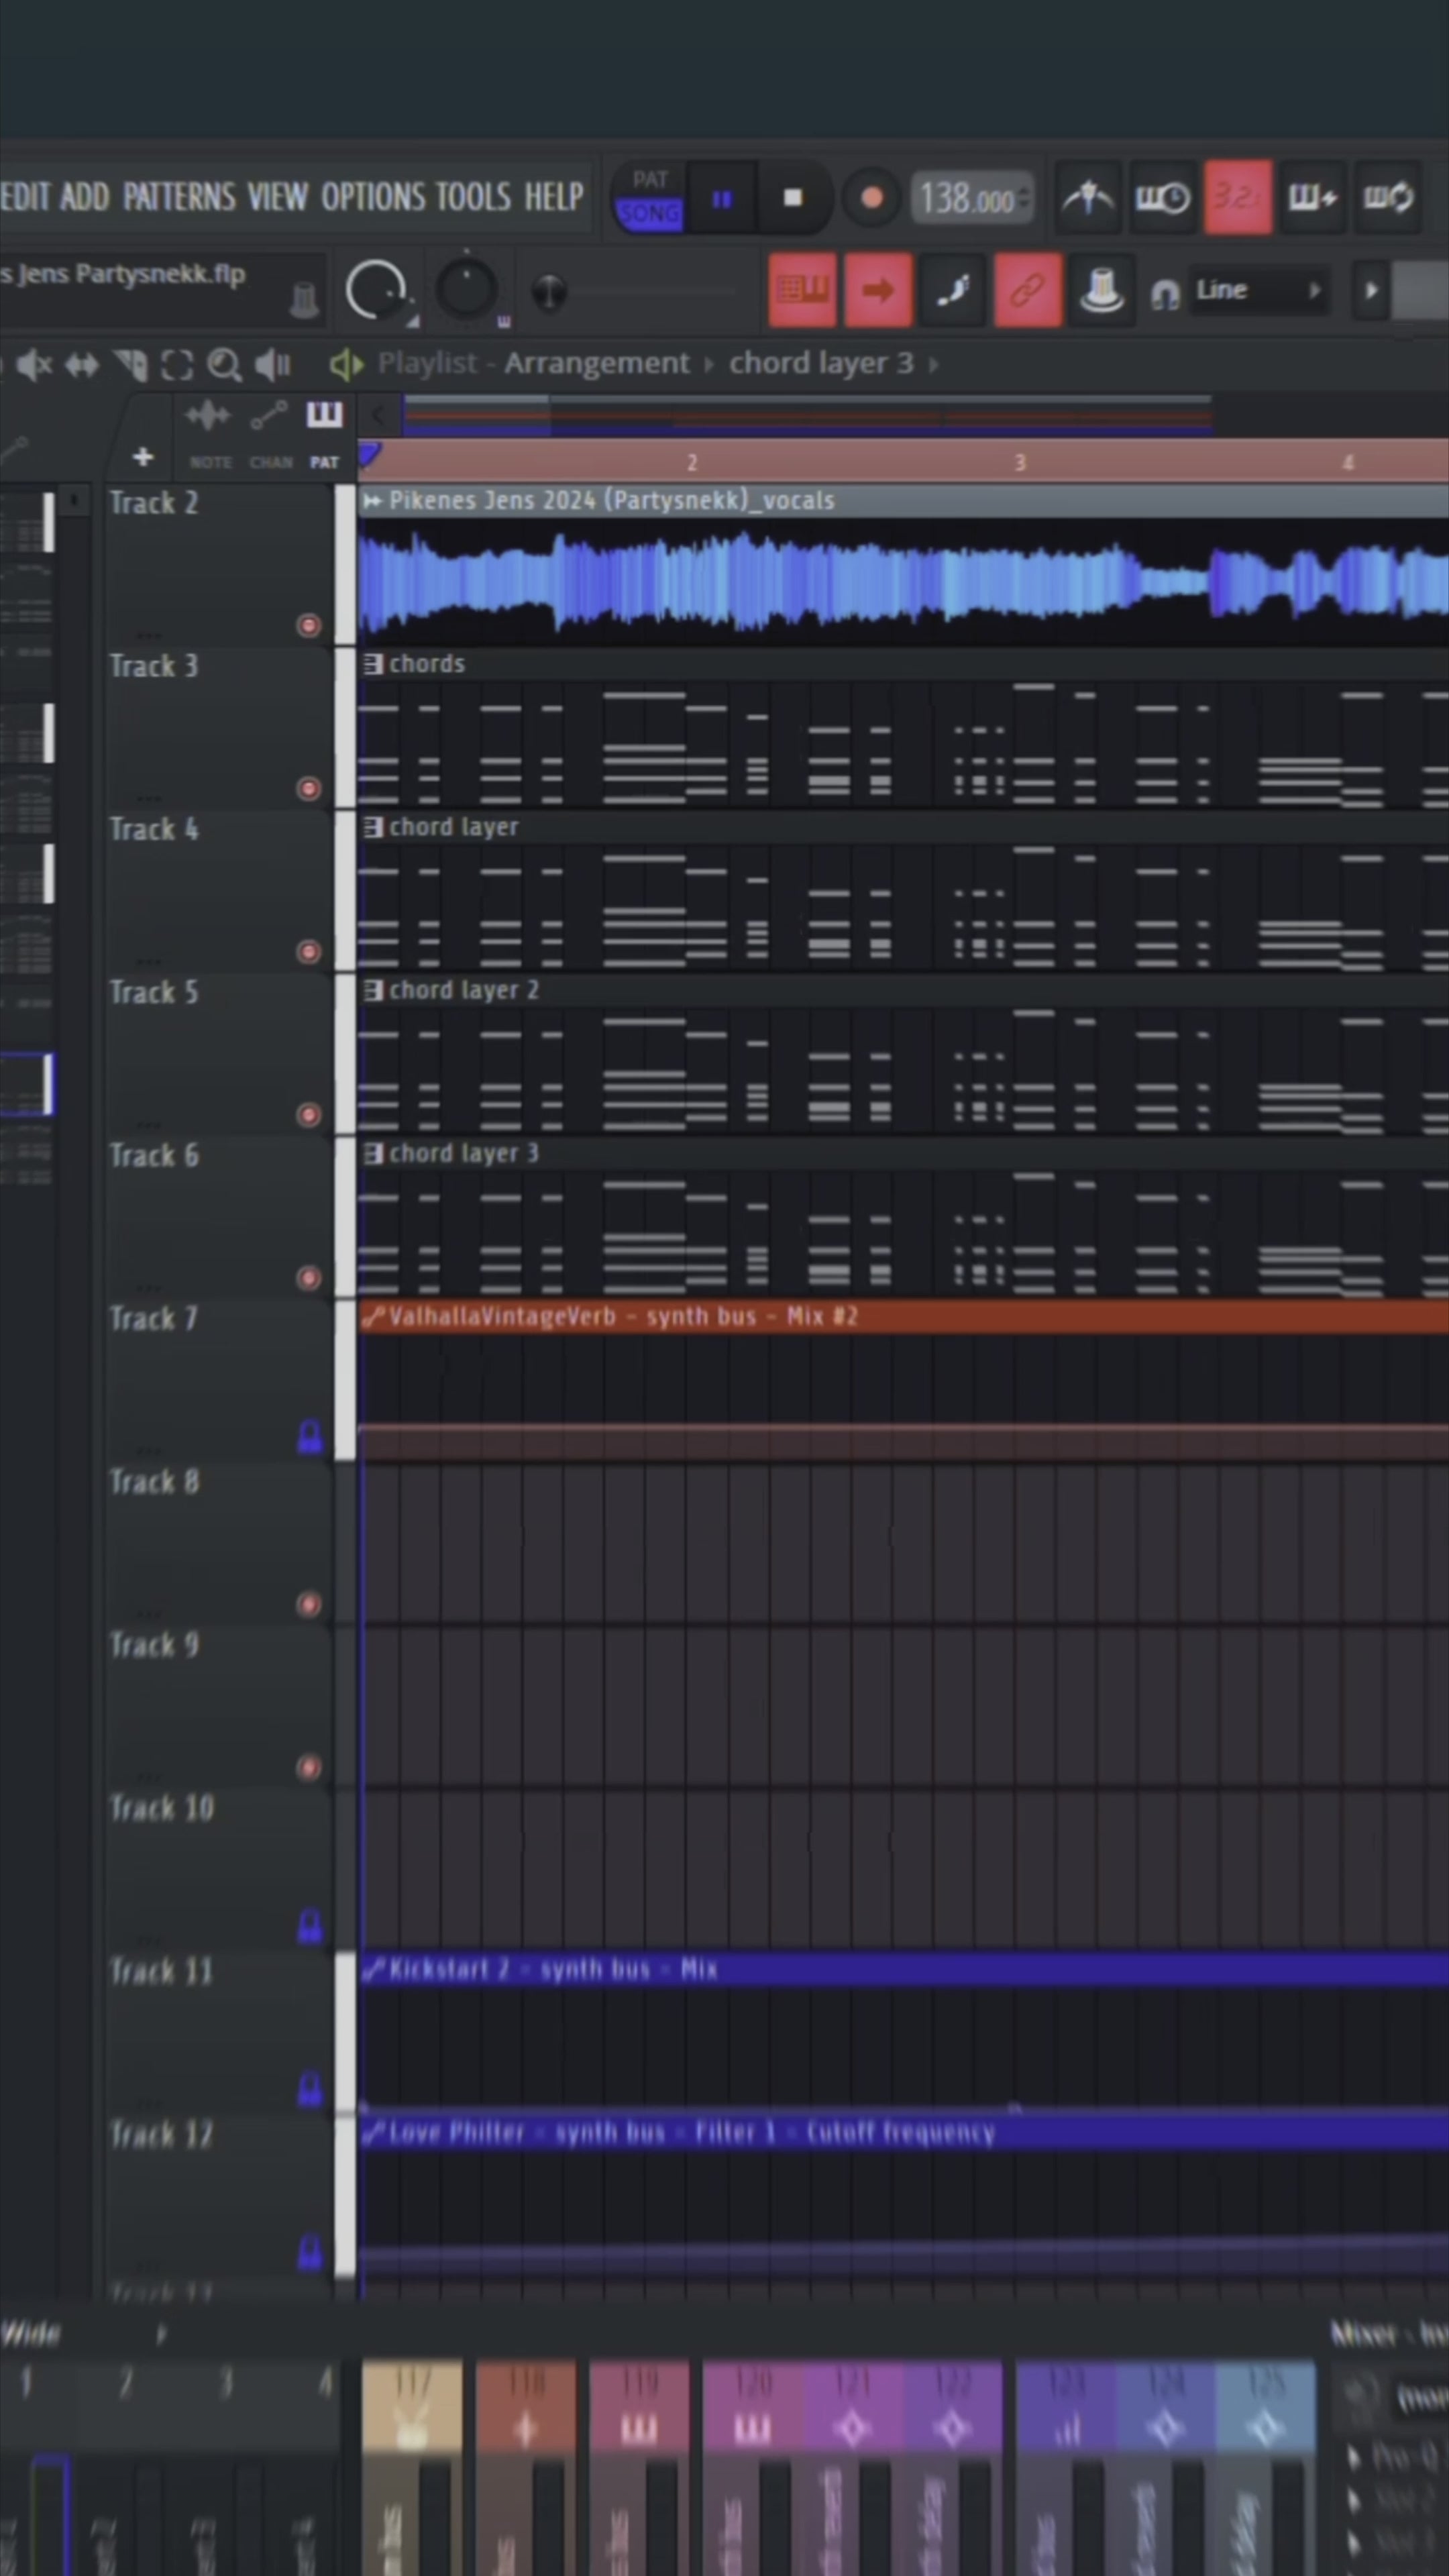Click the lock icon on Track 7

point(310,1436)
